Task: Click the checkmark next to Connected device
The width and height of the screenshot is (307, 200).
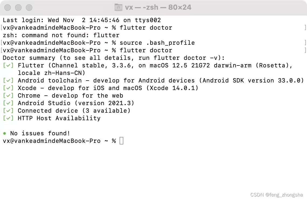Action: point(8,111)
